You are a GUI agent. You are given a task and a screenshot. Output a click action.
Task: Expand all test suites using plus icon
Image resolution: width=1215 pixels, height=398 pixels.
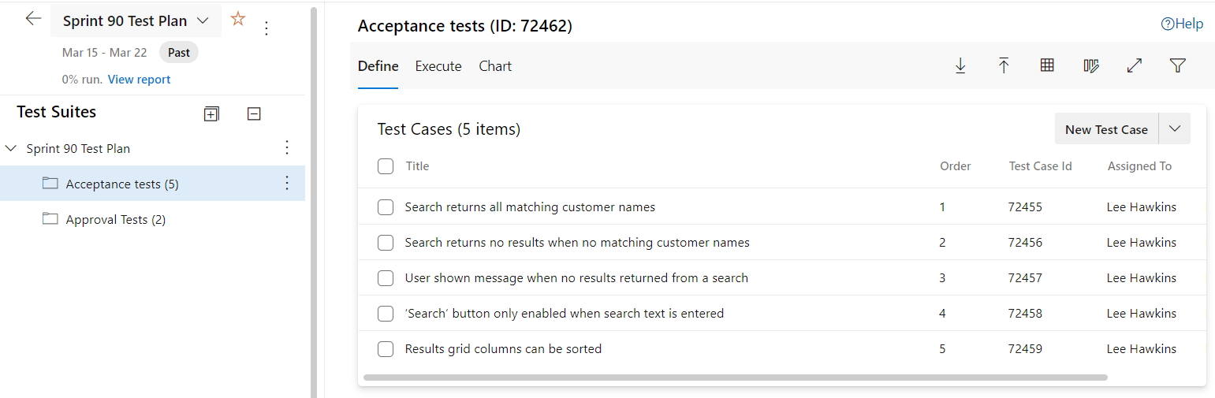click(211, 114)
